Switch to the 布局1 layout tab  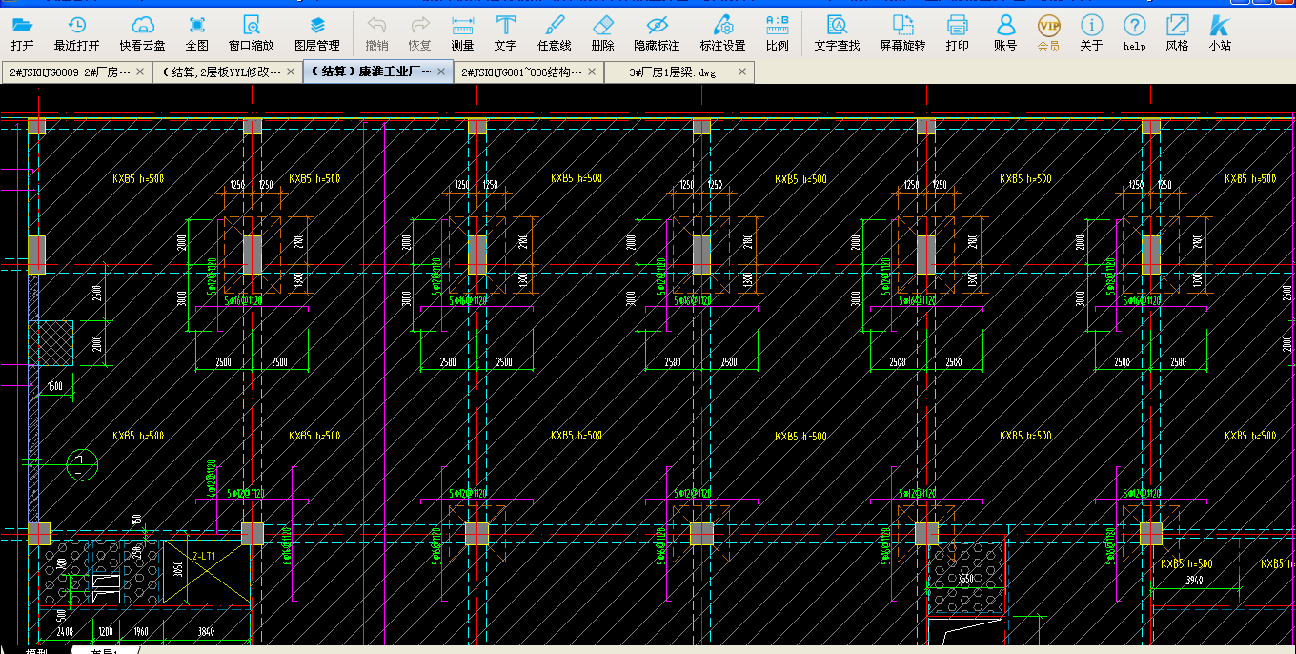click(x=103, y=650)
